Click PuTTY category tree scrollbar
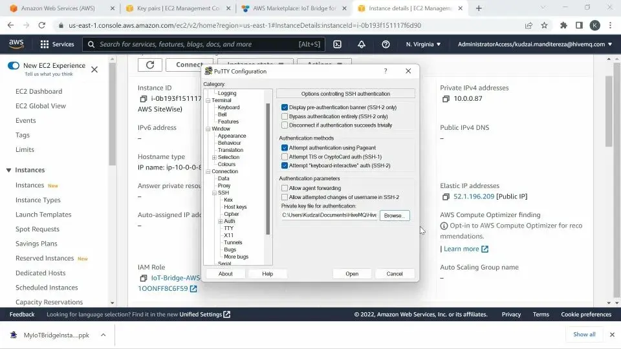The width and height of the screenshot is (621, 349). 268,169
